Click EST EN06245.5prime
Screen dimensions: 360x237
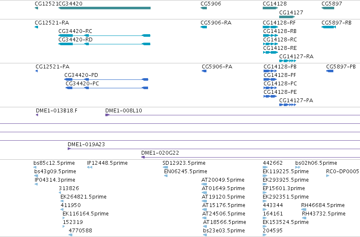pos(166,176)
